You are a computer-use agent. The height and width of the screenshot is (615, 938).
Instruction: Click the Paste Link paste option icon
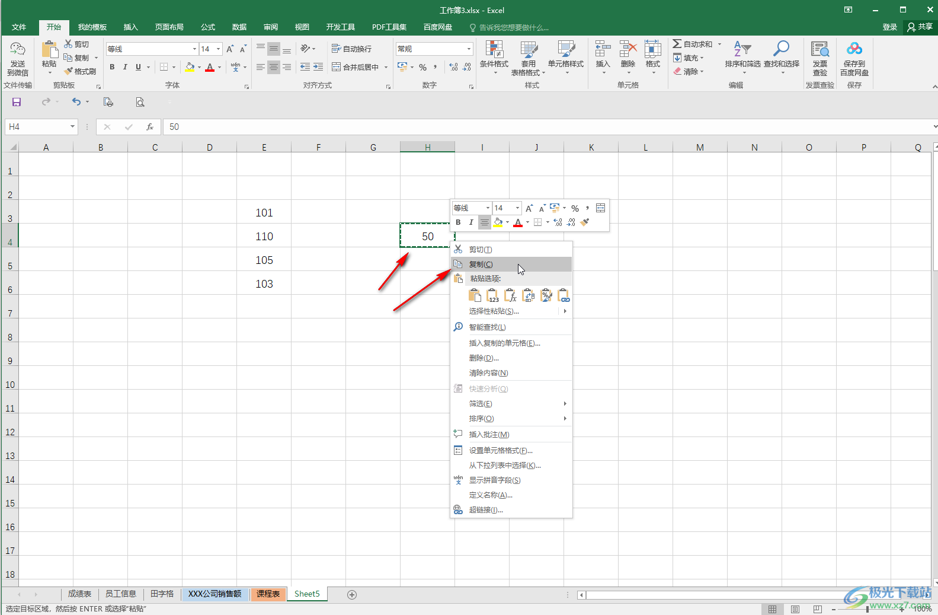[564, 295]
